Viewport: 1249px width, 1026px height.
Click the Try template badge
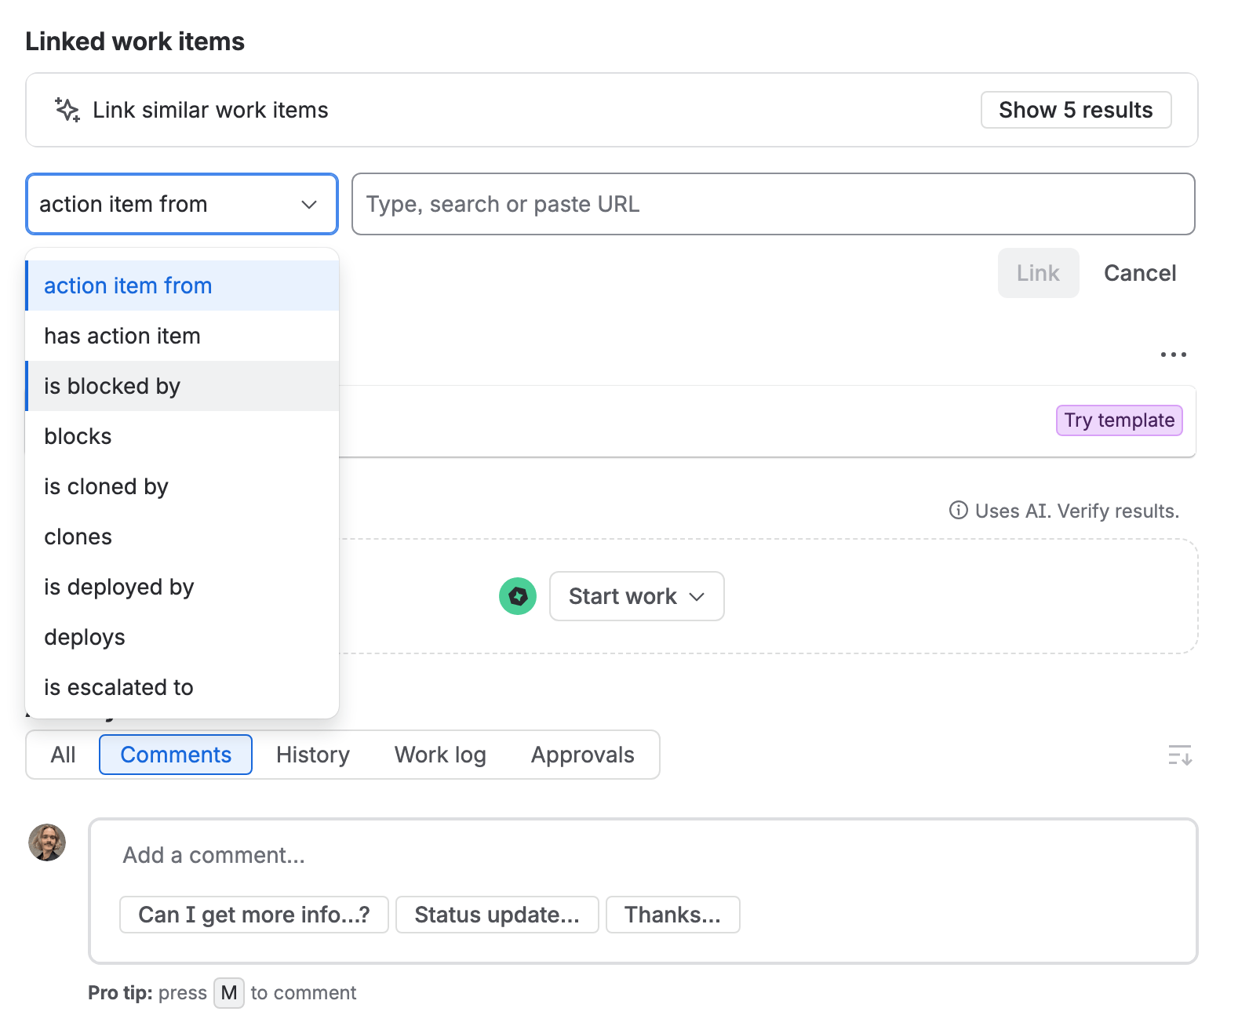click(1119, 420)
